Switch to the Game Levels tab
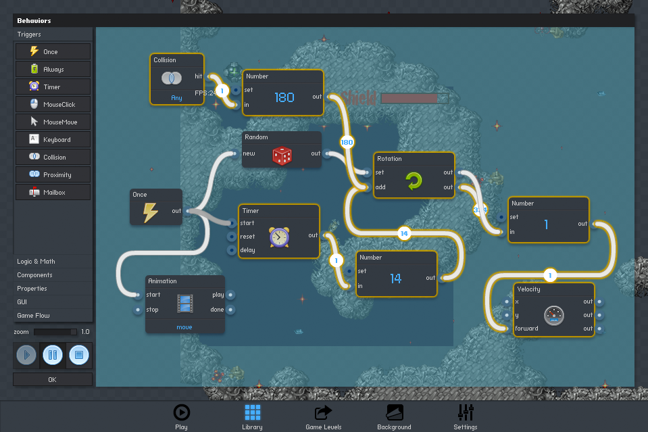The image size is (648, 432). [323, 415]
